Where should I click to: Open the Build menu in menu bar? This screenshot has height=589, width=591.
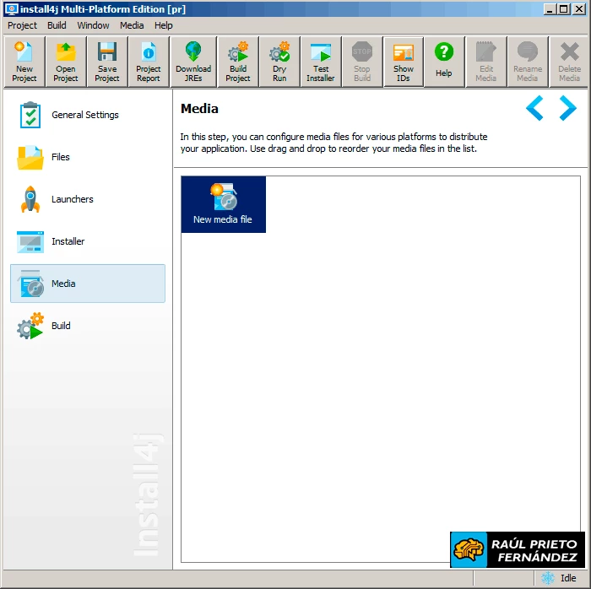57,25
